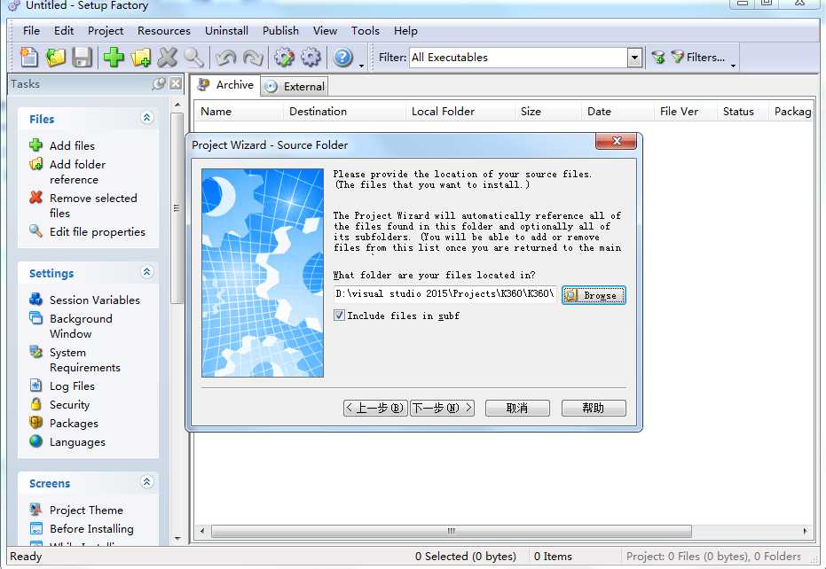Click the 取消 cancel button
The width and height of the screenshot is (826, 569).
click(x=517, y=408)
